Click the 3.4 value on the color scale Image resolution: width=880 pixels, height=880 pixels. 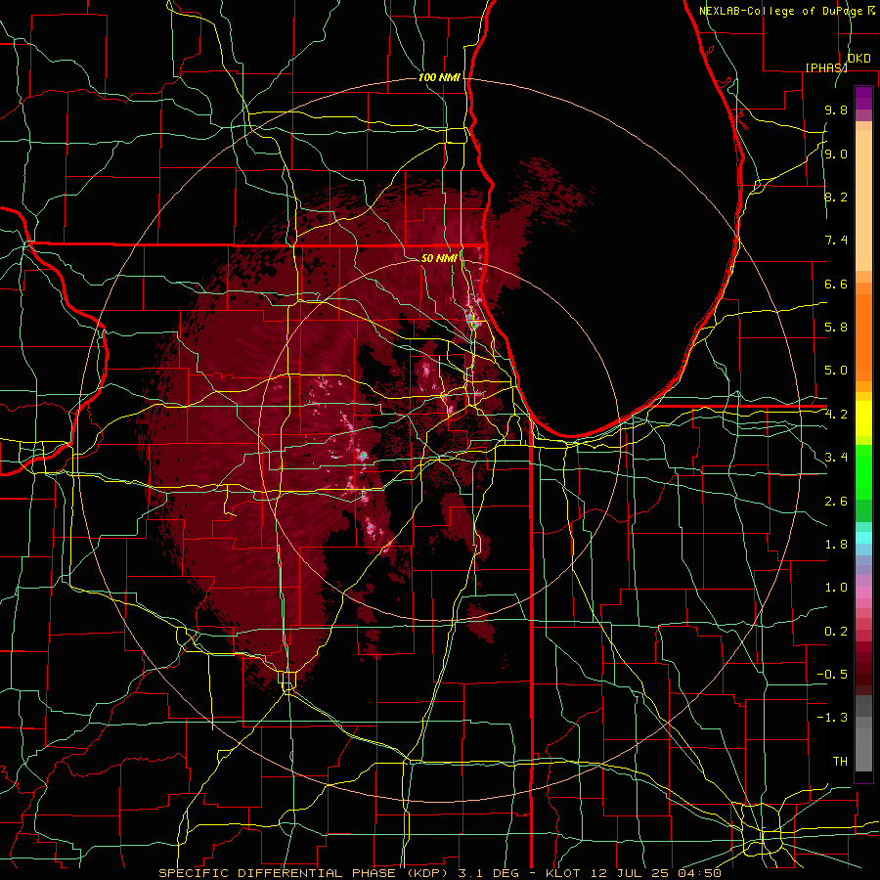point(836,458)
